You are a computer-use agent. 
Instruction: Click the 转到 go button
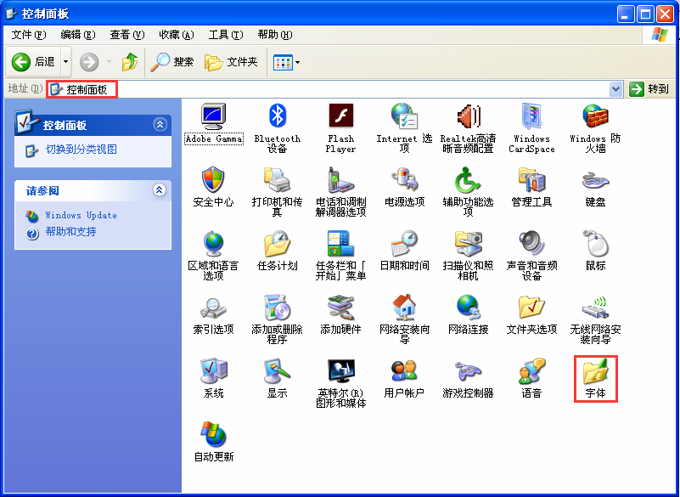(649, 89)
